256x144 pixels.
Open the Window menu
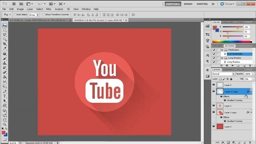86,9
